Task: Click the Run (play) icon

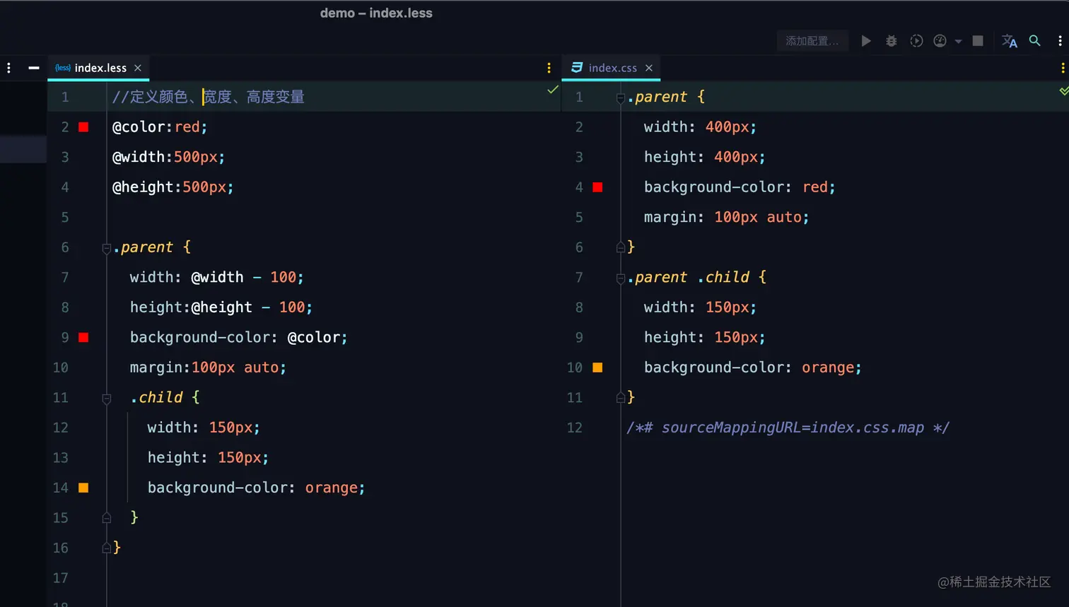Action: click(x=866, y=41)
